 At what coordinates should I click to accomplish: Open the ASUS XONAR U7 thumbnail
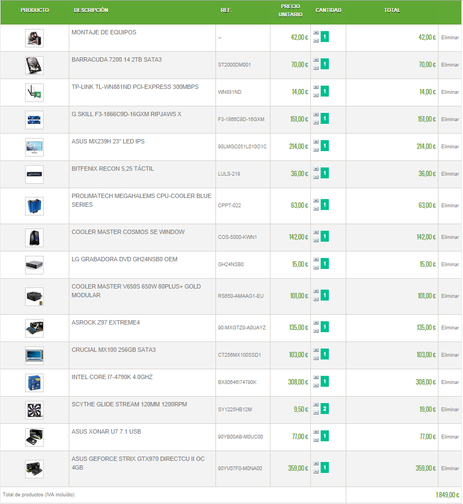pos(34,437)
